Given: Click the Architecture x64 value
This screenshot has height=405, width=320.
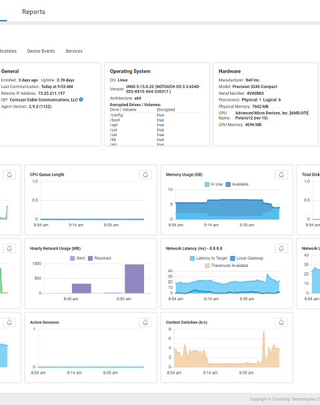Looking at the screenshot, I should pyautogui.click(x=138, y=98).
